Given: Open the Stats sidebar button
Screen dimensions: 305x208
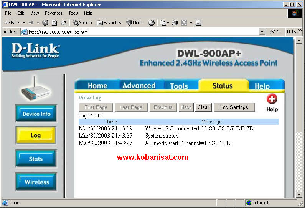Looking at the screenshot, I should pyautogui.click(x=36, y=159).
